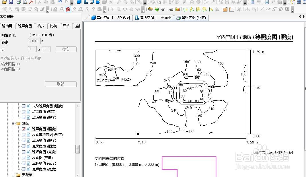Enable the 点辉度值 (亮度) checkbox
The image size is (306, 177).
24,163
